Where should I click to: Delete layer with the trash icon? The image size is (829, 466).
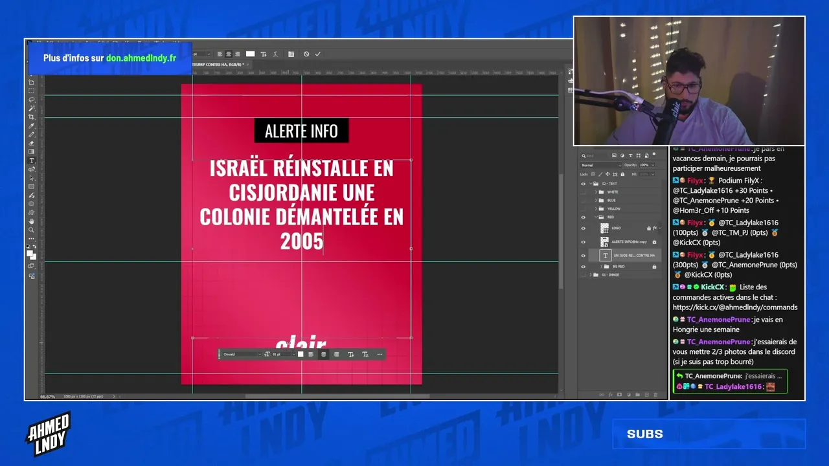click(655, 394)
